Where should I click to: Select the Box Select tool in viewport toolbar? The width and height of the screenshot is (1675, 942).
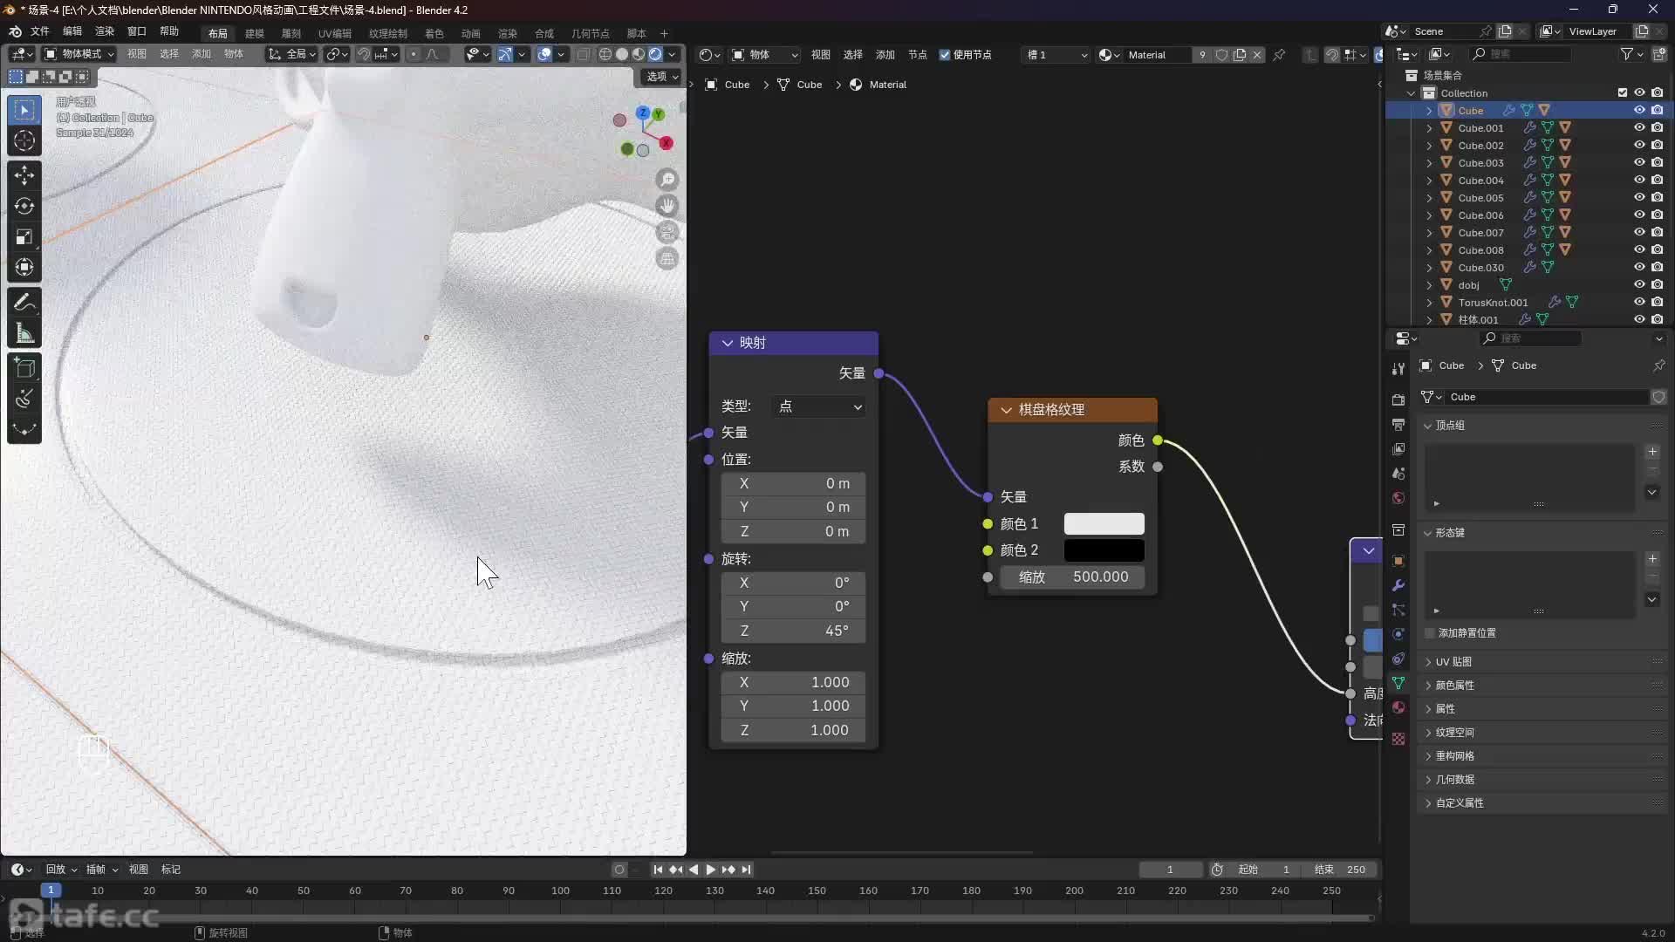24,110
